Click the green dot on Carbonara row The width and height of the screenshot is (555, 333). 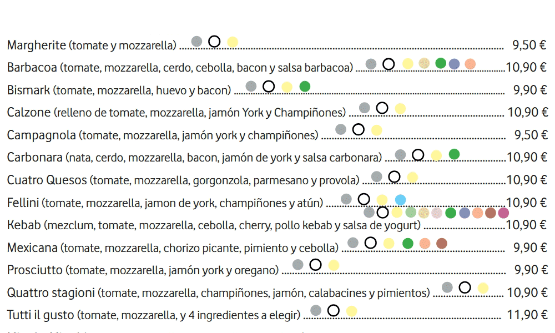pyautogui.click(x=454, y=154)
